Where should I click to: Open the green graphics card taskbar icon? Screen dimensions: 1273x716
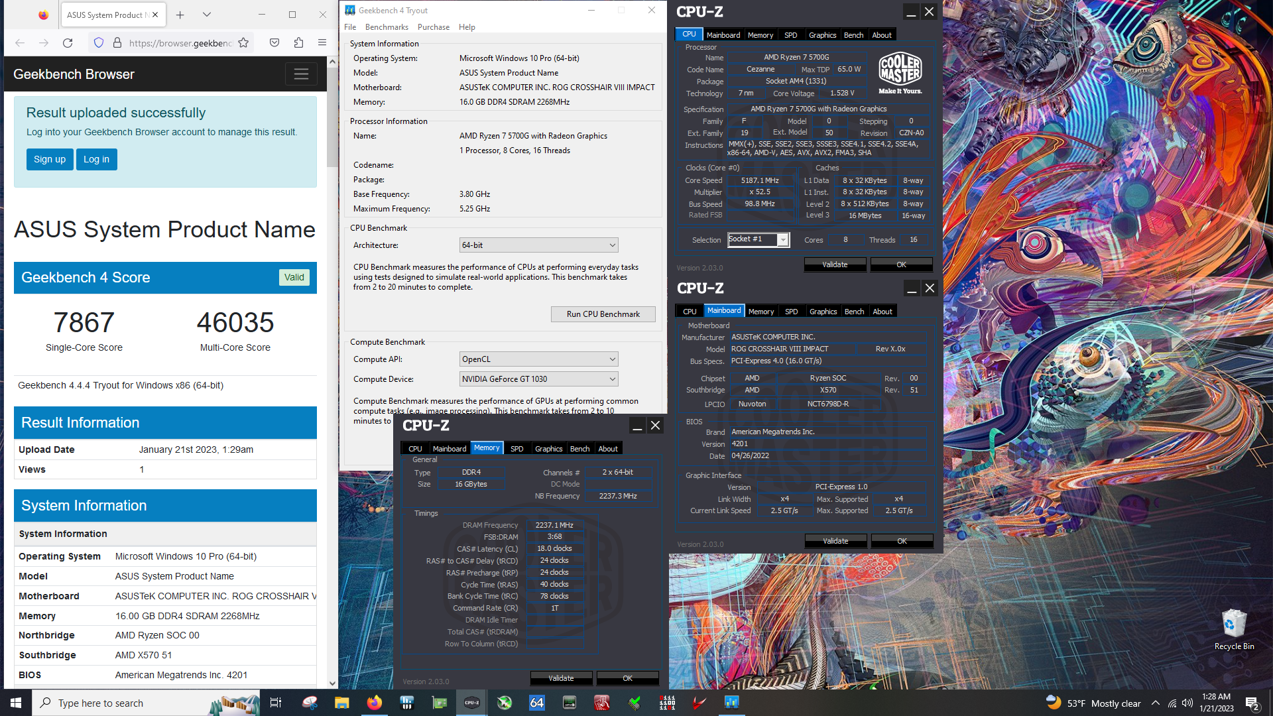440,703
